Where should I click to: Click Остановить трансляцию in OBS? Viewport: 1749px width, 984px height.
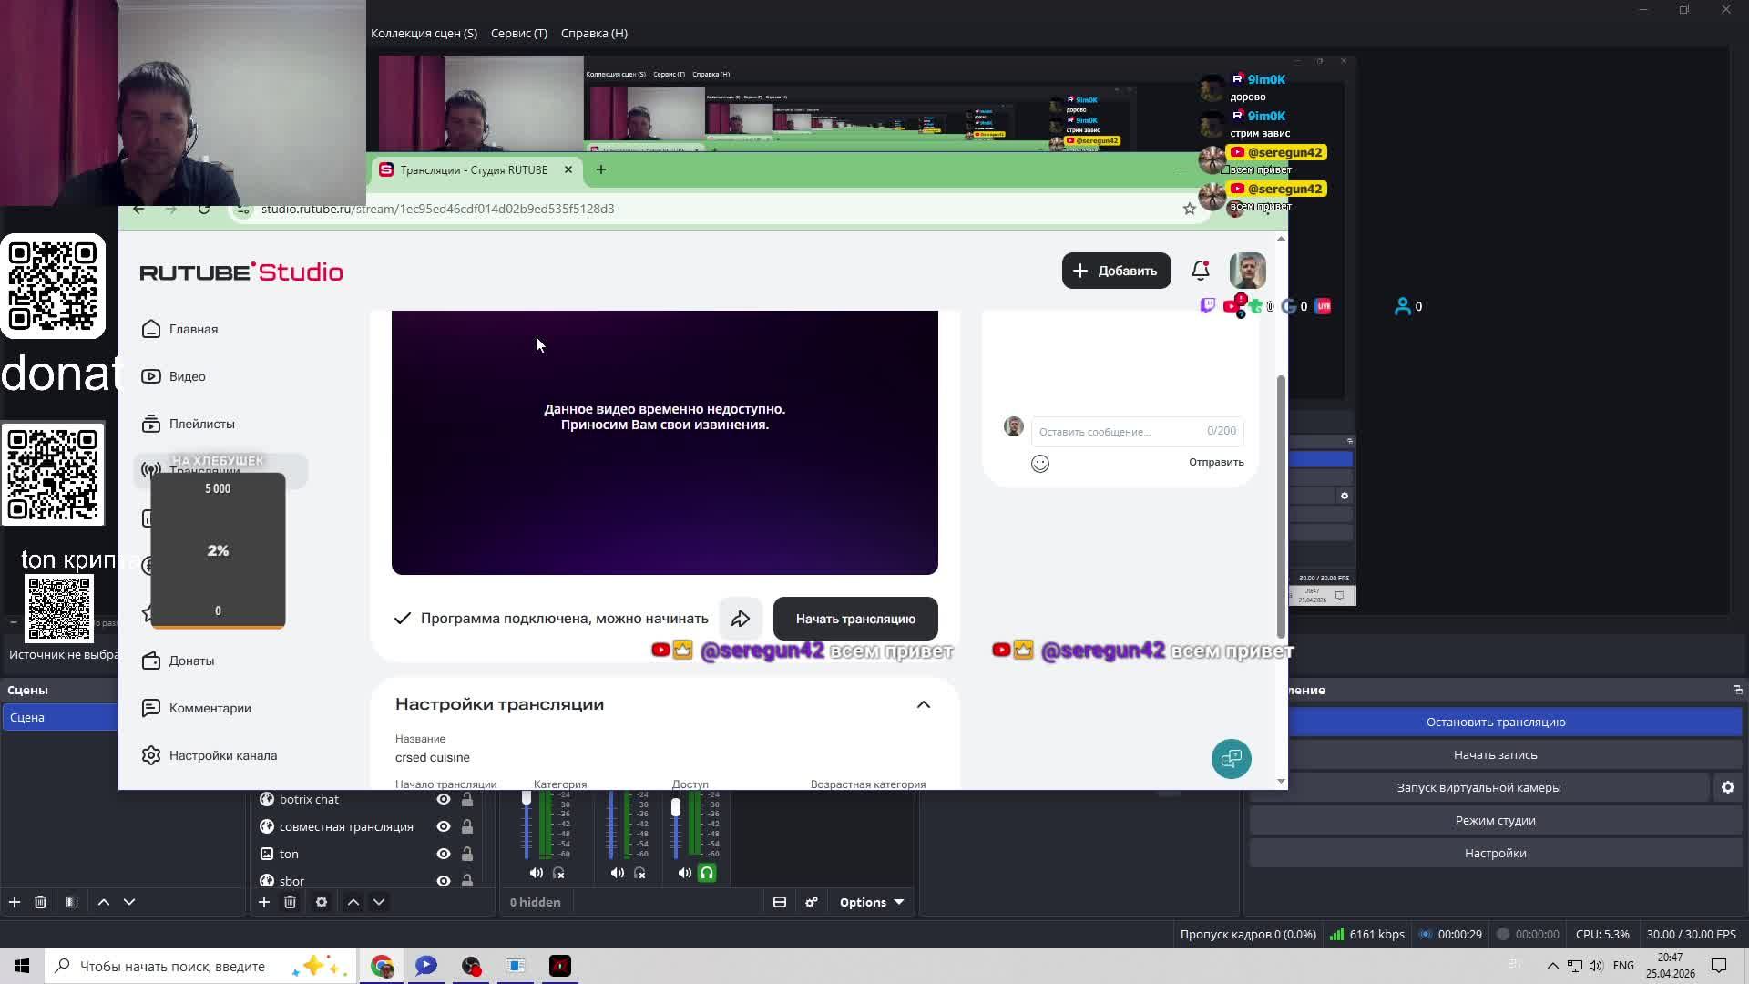click(1495, 722)
